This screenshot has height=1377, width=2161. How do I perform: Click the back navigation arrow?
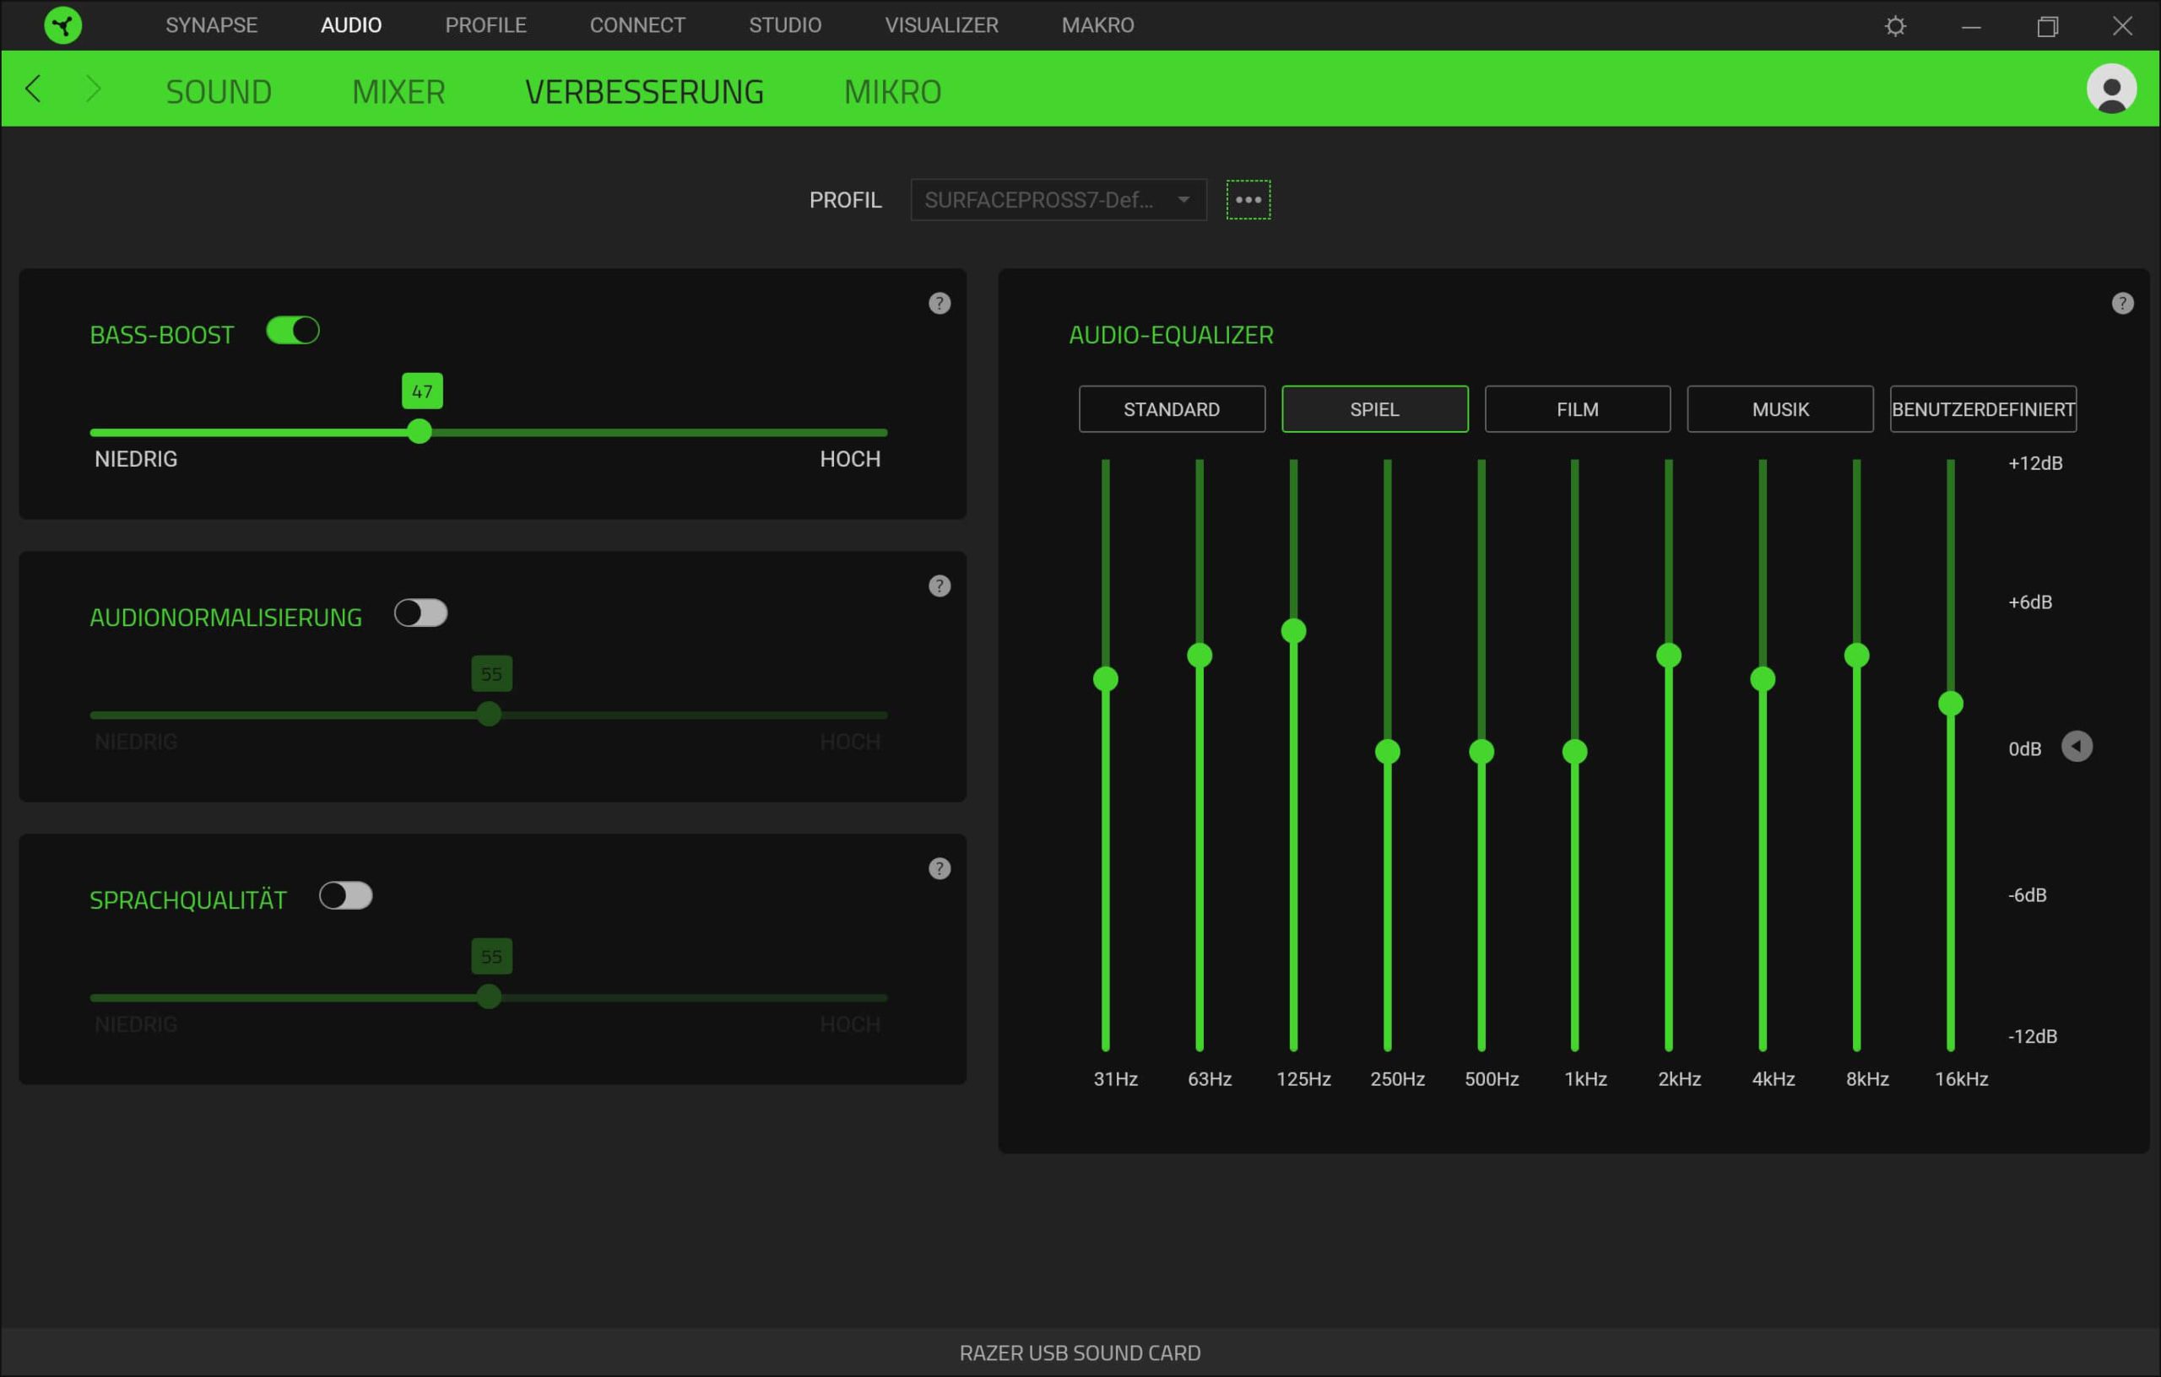click(34, 89)
